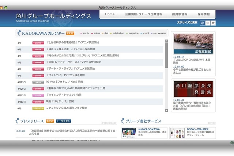This screenshot has height=156, width=234.
Task: Click the calendar scrollbar down arrow
Action: (x=167, y=111)
